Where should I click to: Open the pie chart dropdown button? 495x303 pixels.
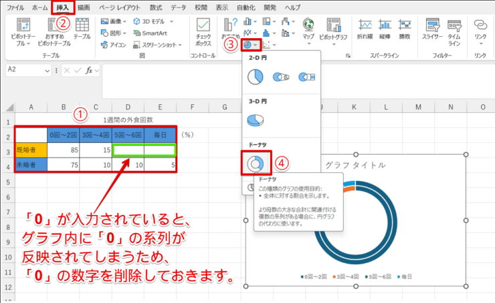tap(251, 45)
